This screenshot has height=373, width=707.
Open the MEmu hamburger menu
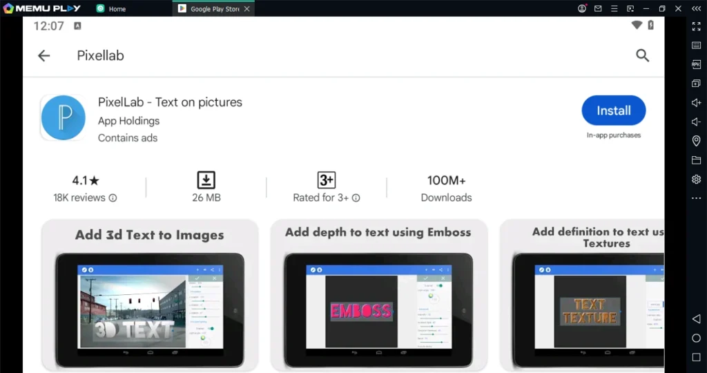[x=614, y=8]
